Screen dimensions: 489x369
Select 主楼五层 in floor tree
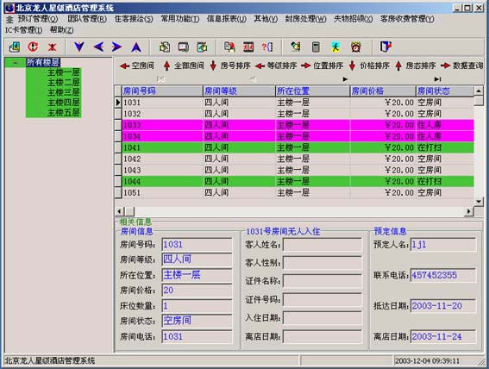(63, 112)
